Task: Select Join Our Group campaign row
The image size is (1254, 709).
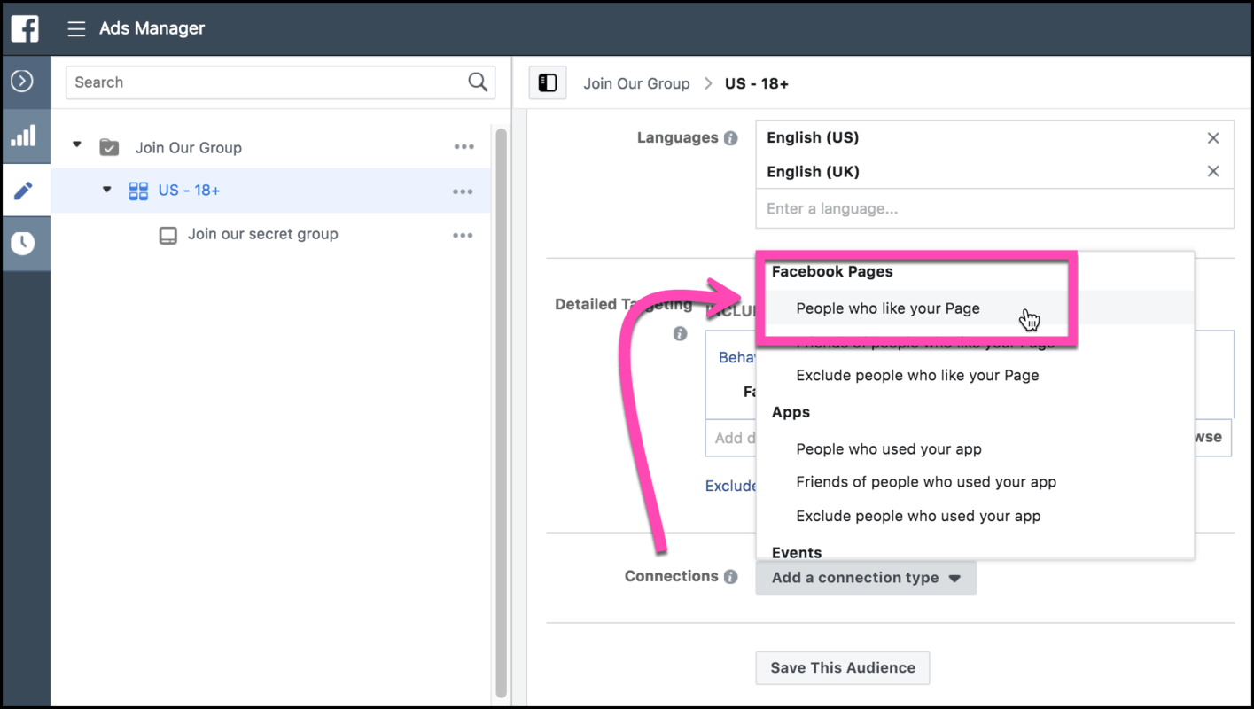Action: 271,147
